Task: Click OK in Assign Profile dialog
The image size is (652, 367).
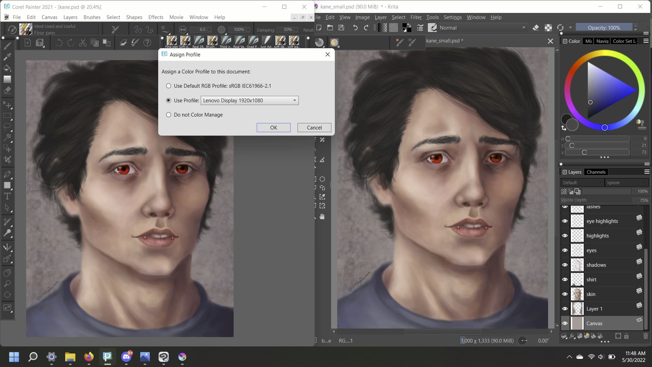Action: (273, 128)
